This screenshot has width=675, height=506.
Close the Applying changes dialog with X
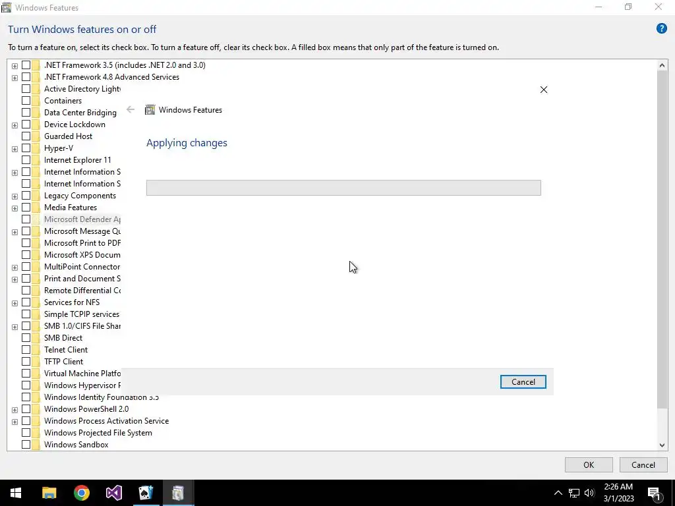[x=544, y=90]
